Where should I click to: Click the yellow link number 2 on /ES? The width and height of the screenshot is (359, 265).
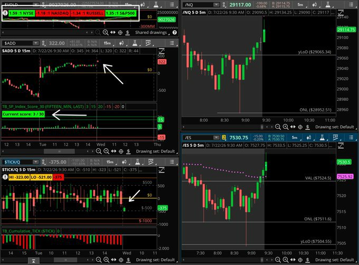[224, 138]
